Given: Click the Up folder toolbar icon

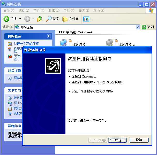Looking at the screenshot, I should click(x=40, y=19).
